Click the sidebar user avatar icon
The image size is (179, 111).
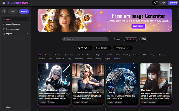pos(4,11)
